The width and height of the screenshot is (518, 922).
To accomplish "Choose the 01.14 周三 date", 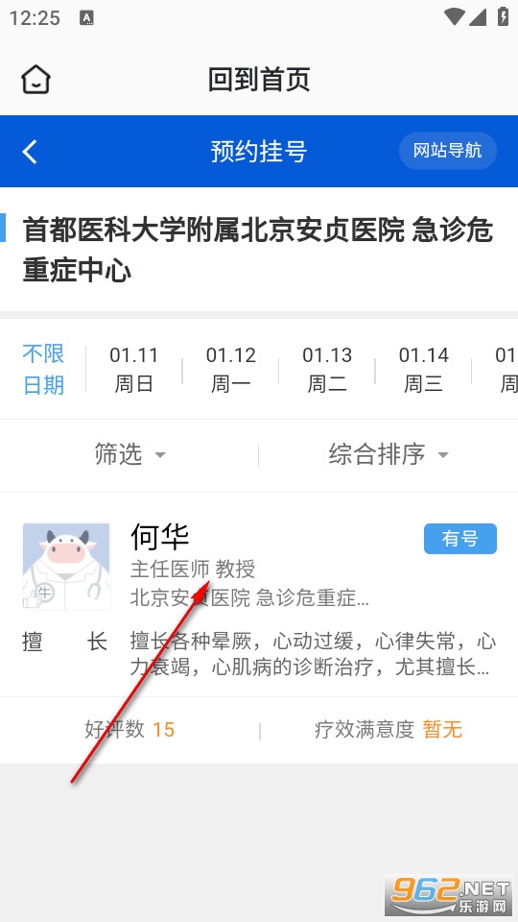I will click(x=423, y=369).
